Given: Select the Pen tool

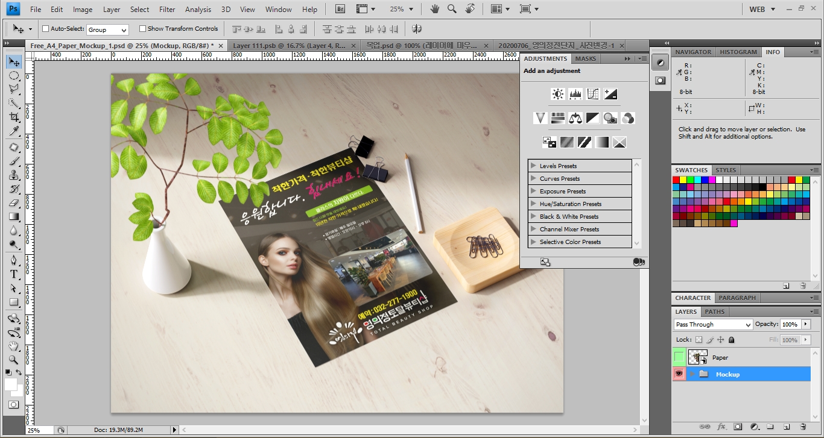Looking at the screenshot, I should point(14,260).
